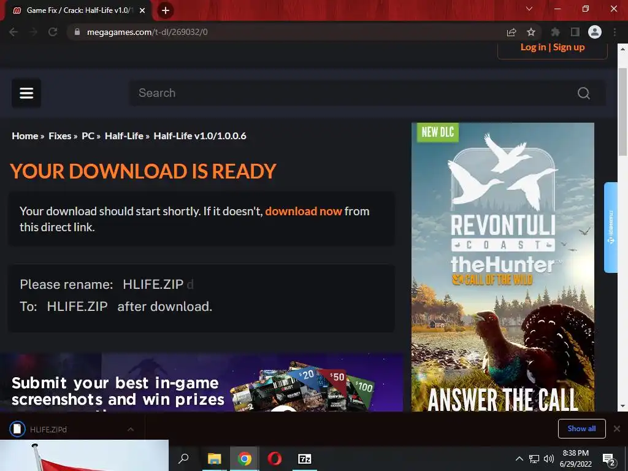This screenshot has height=471, width=628.
Task: Click the page vertical scrollbar thumb
Action: (622, 112)
